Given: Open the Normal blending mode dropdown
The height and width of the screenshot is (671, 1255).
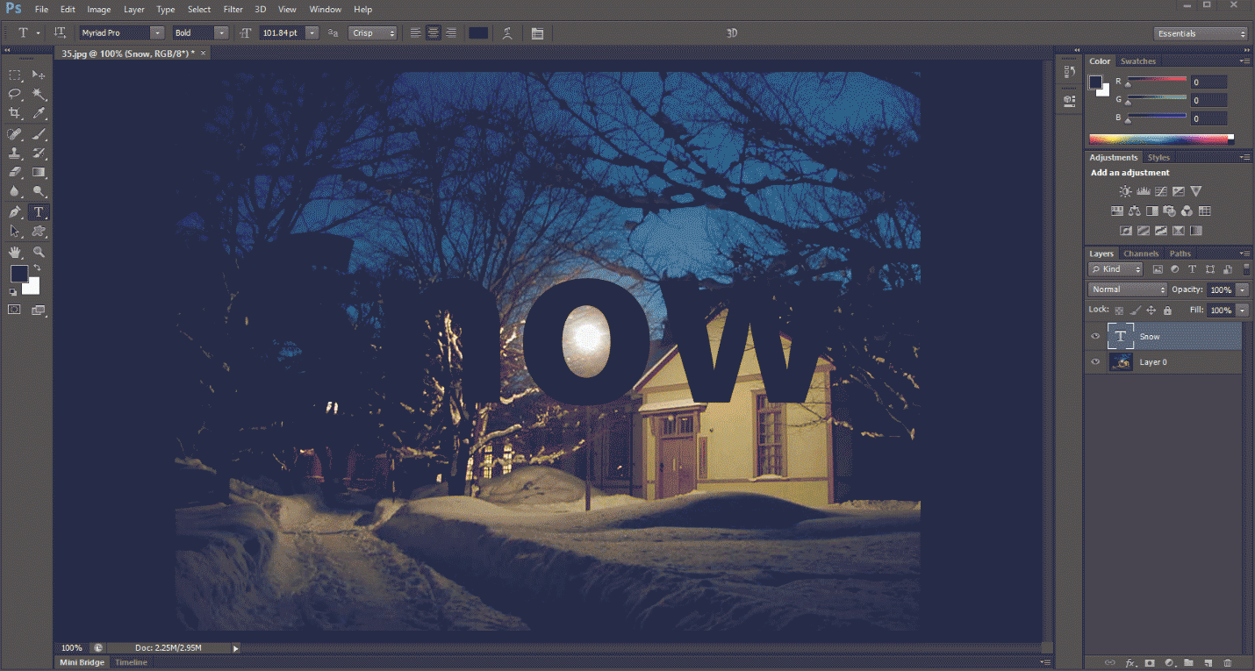Looking at the screenshot, I should tap(1128, 289).
